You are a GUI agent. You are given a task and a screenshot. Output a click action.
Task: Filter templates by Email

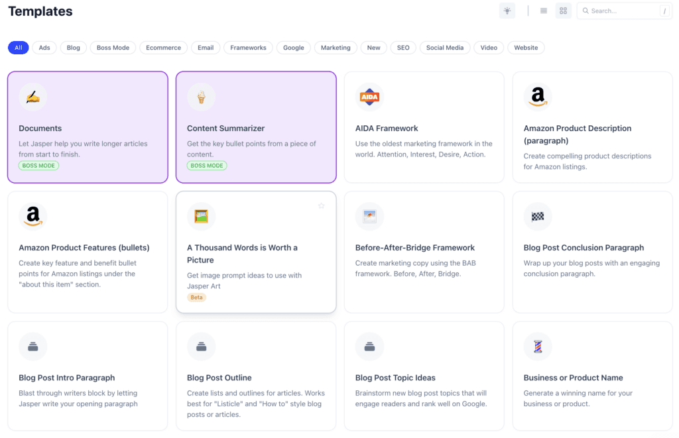(206, 48)
